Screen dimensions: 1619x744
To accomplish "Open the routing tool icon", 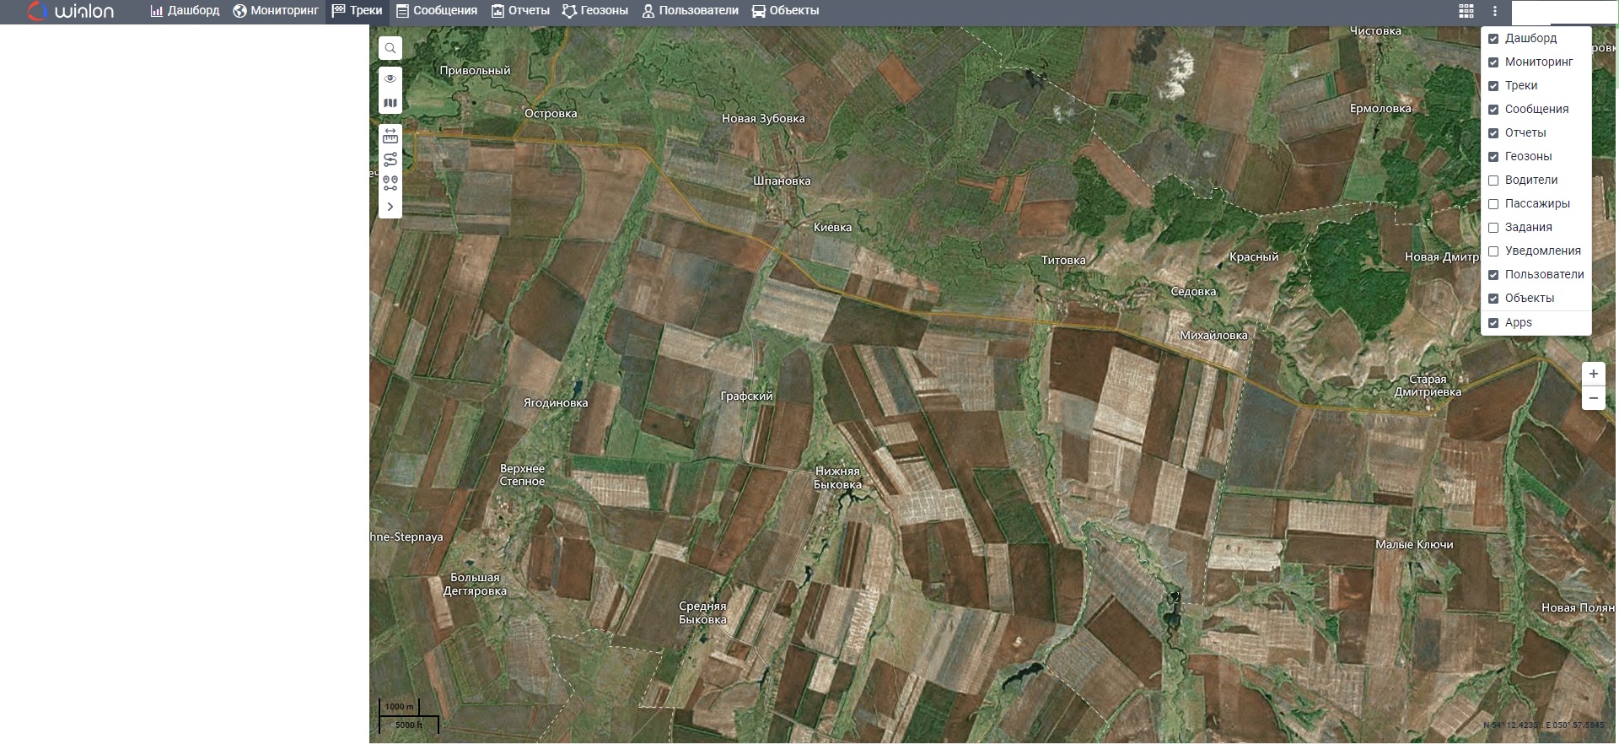I will click(x=390, y=159).
